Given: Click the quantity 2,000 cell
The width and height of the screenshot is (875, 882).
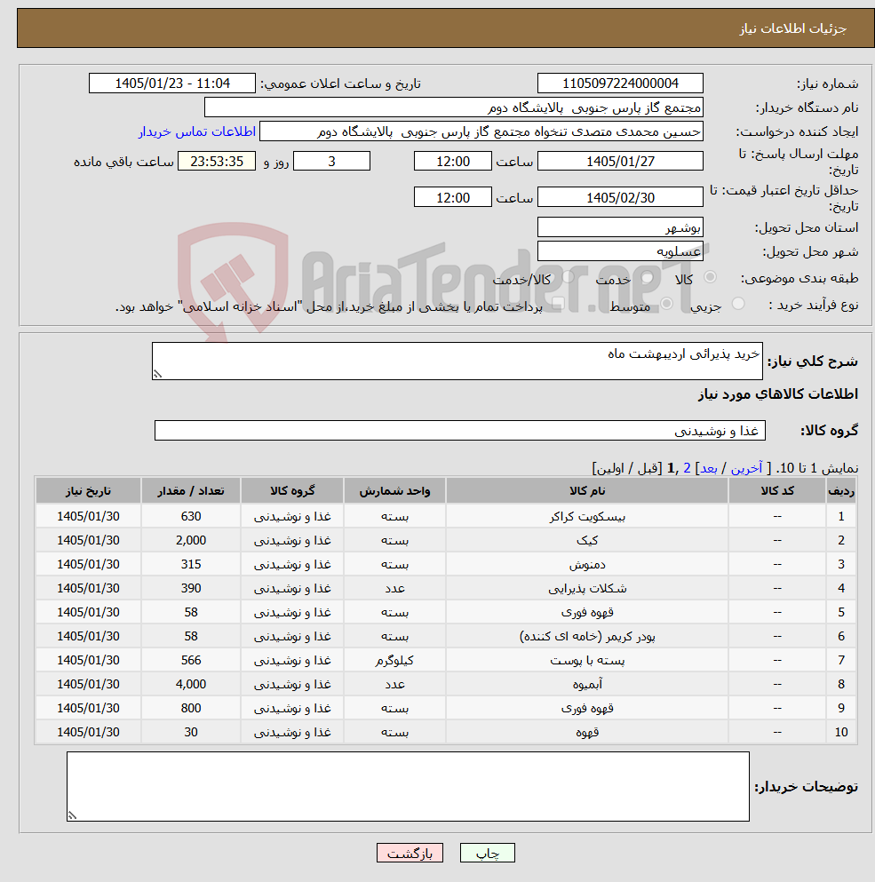Looking at the screenshot, I should point(191,541).
